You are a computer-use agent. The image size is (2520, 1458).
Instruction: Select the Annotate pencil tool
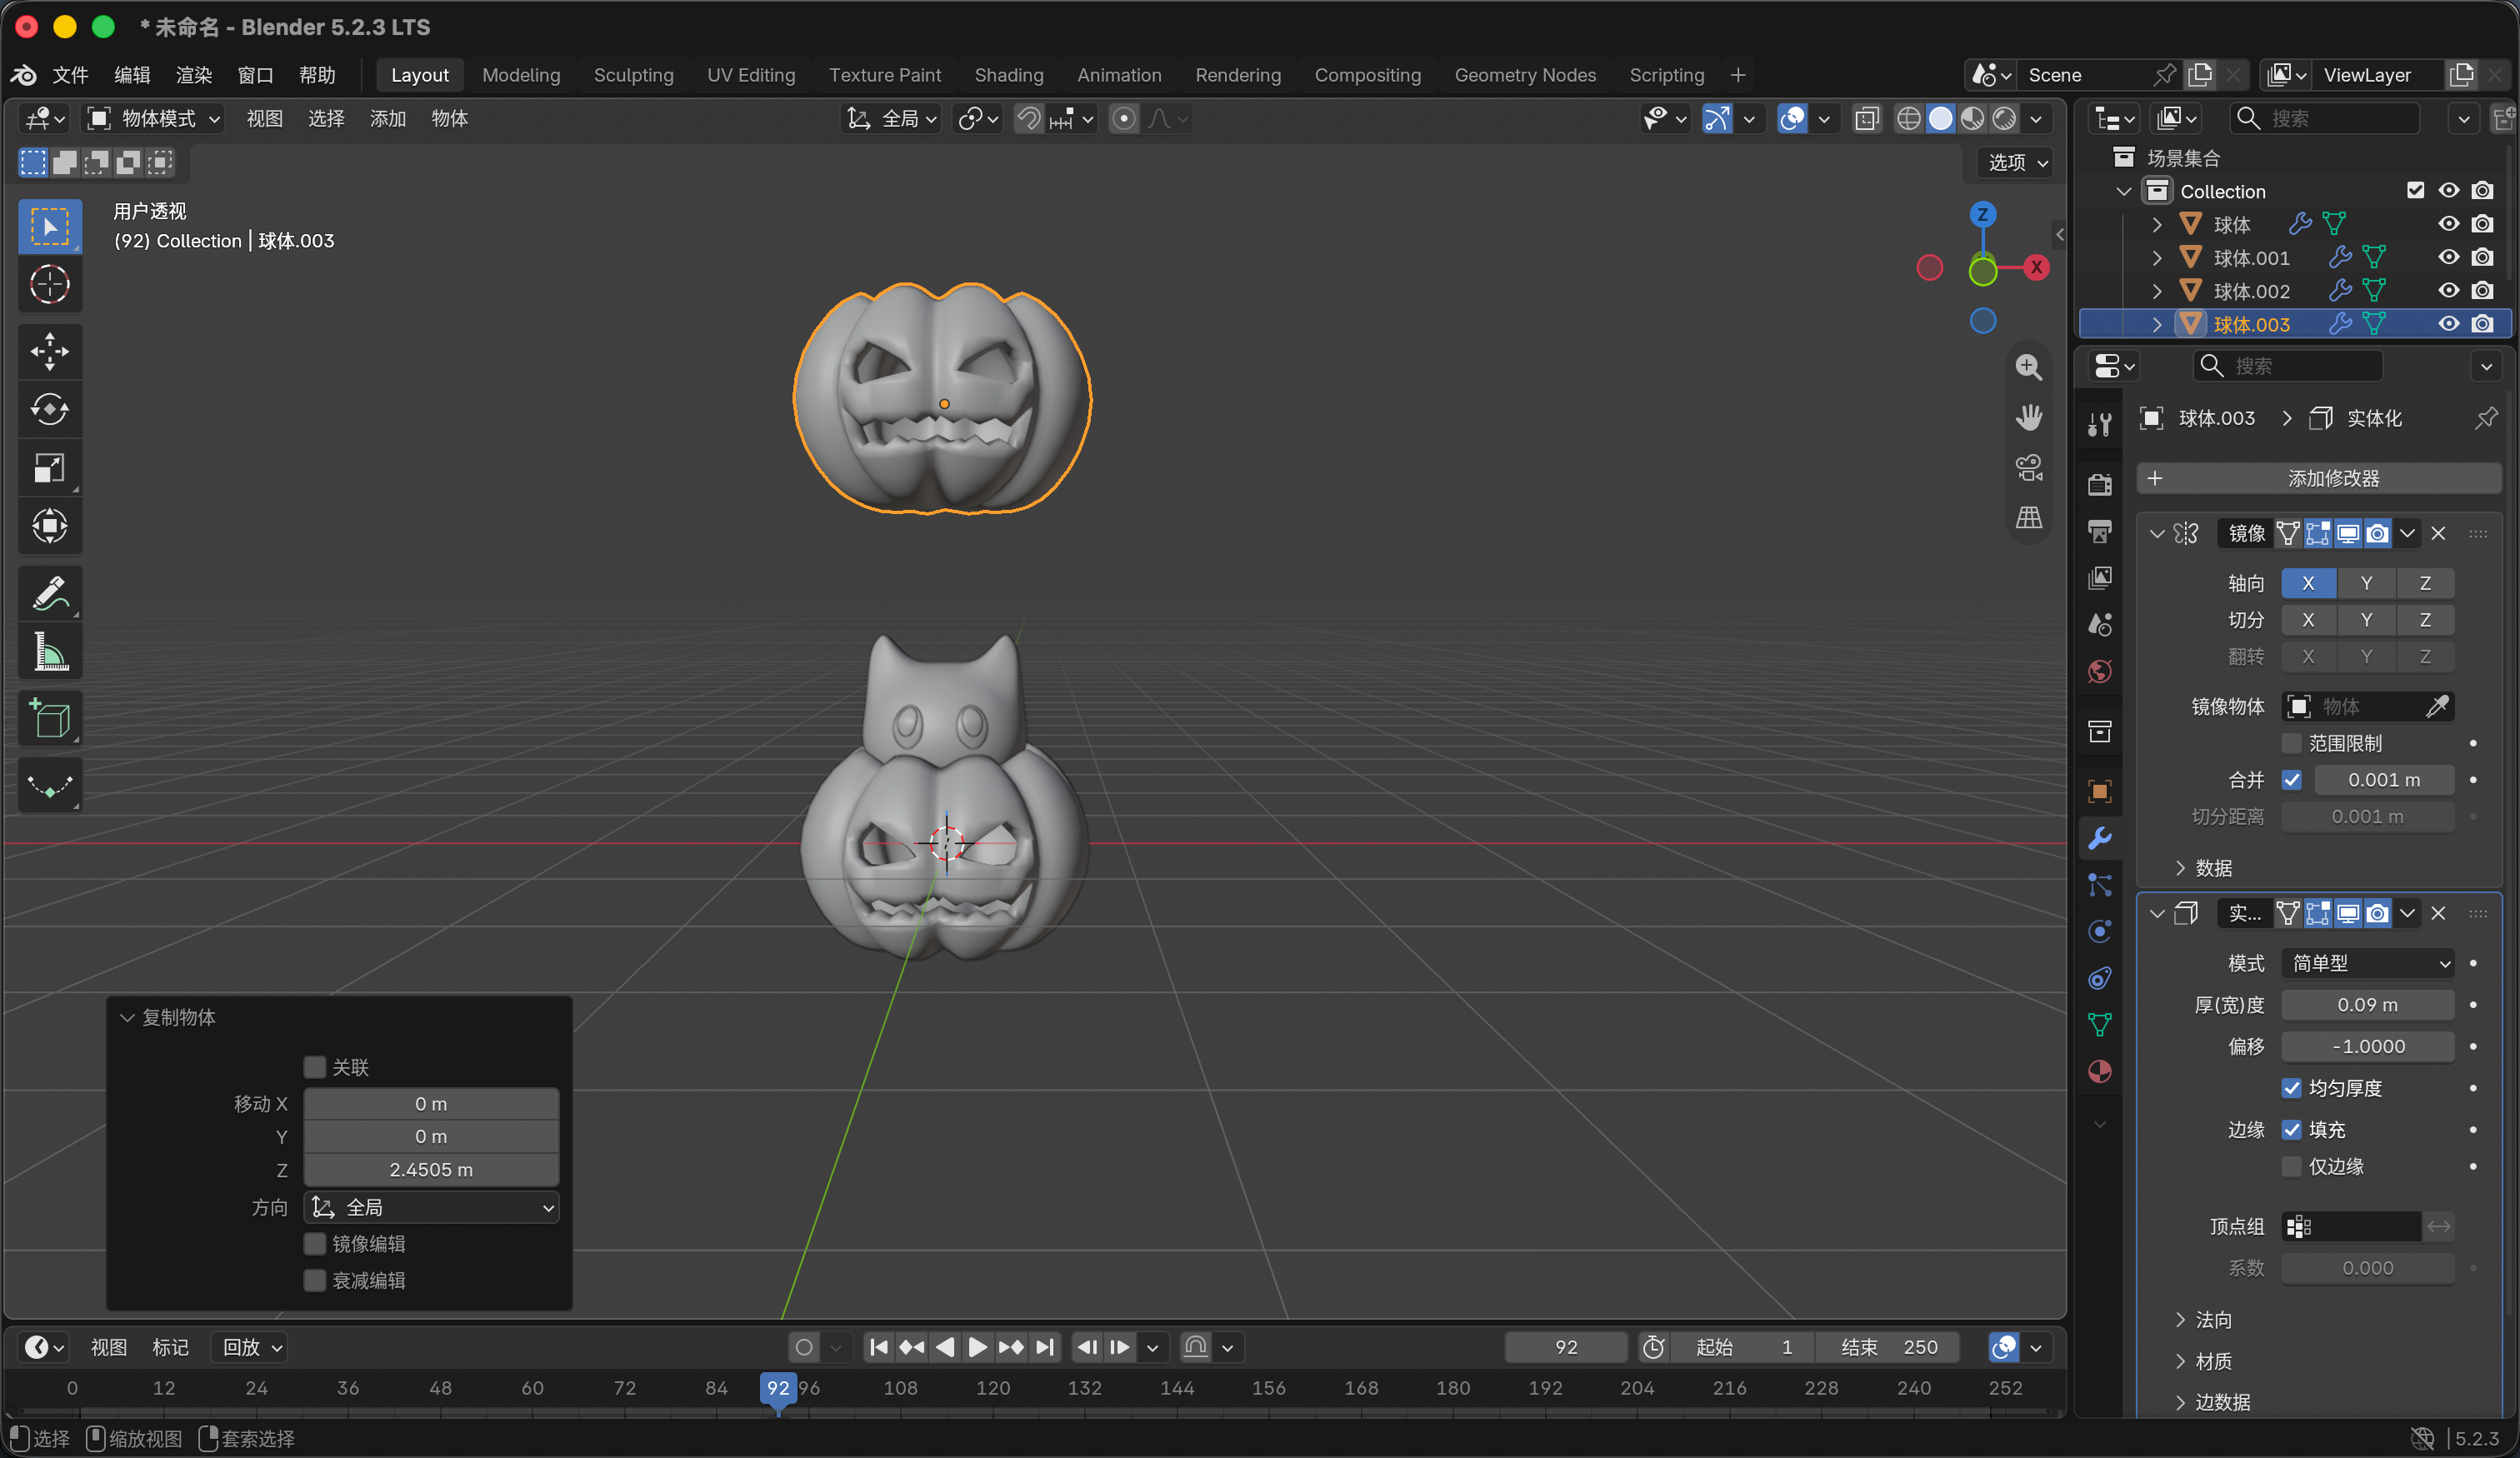[x=50, y=593]
